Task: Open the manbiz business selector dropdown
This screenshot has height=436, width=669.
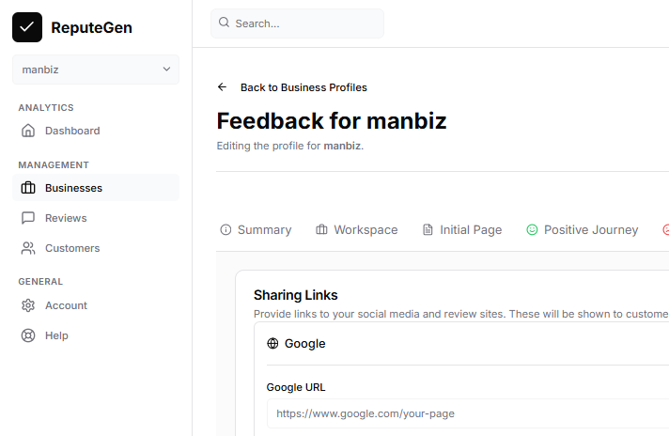Action: click(96, 70)
